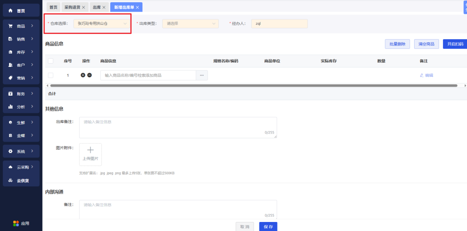Click the upload image plus box

click(x=90, y=154)
